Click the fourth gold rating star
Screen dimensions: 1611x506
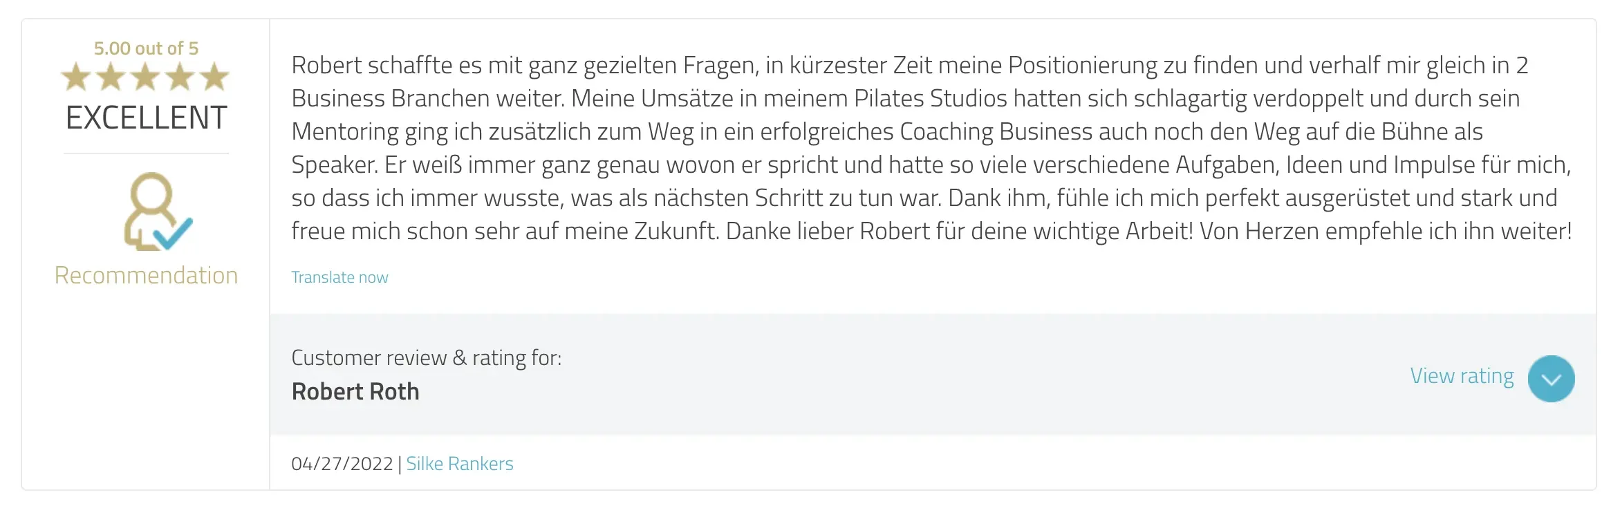[180, 77]
